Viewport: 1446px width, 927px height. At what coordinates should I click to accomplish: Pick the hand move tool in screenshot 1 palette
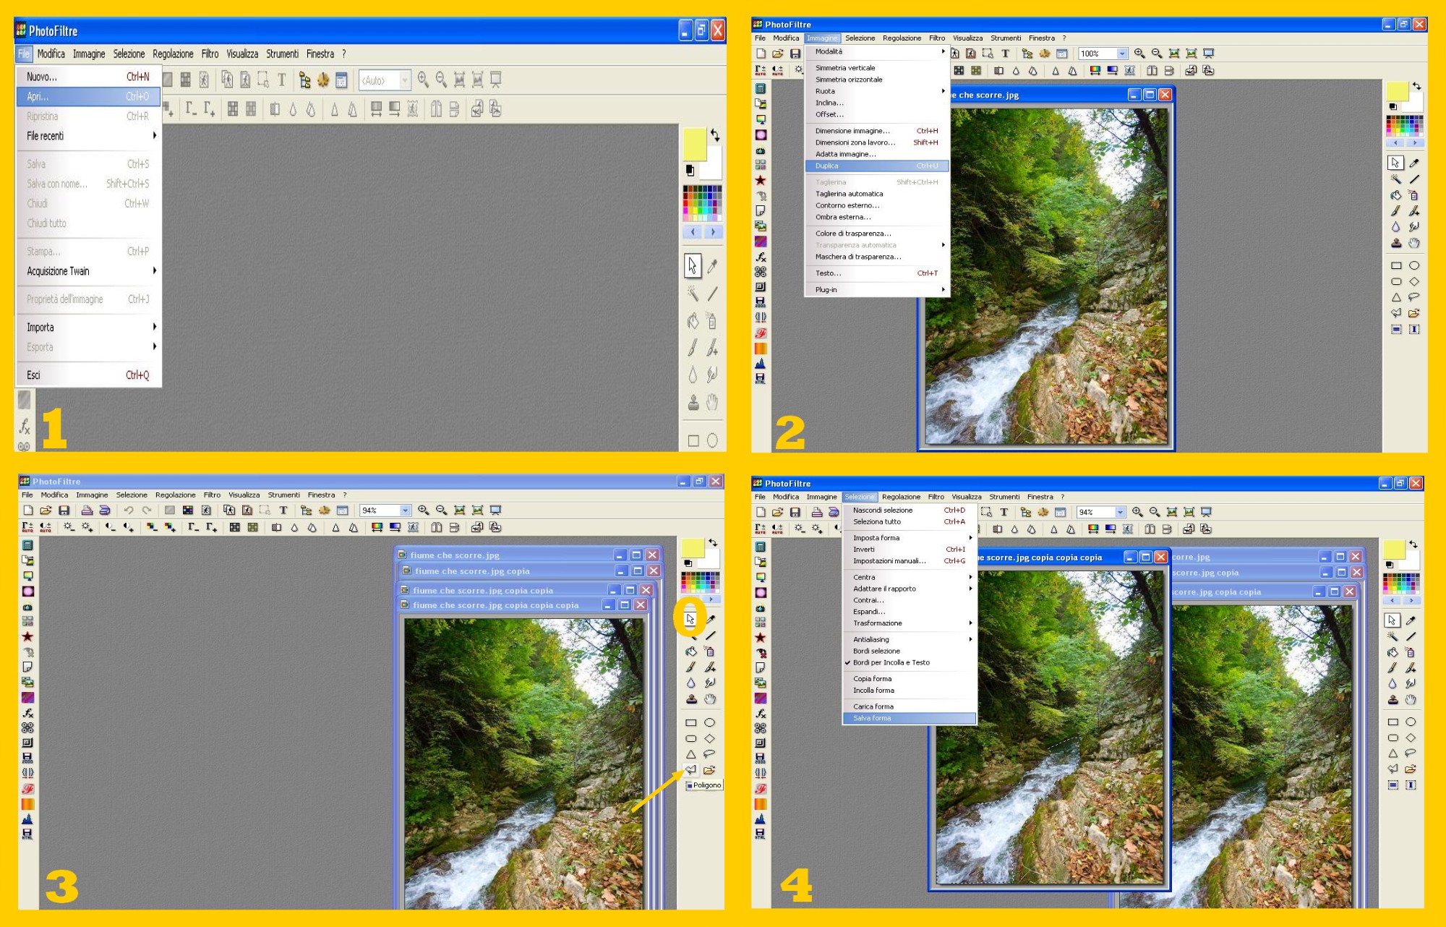(712, 402)
